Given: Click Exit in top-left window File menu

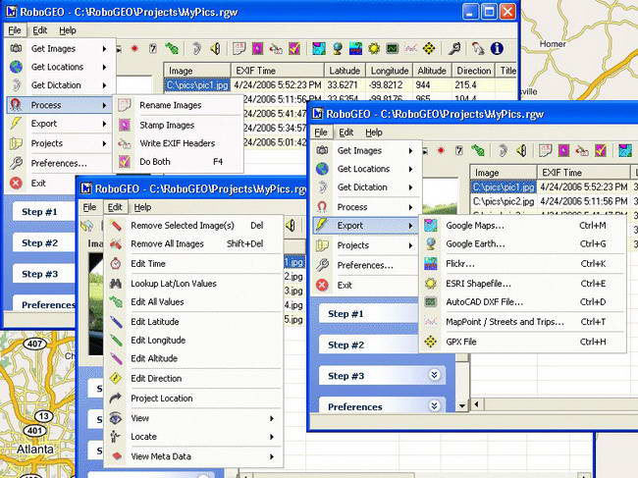Looking at the screenshot, I should click(59, 184).
